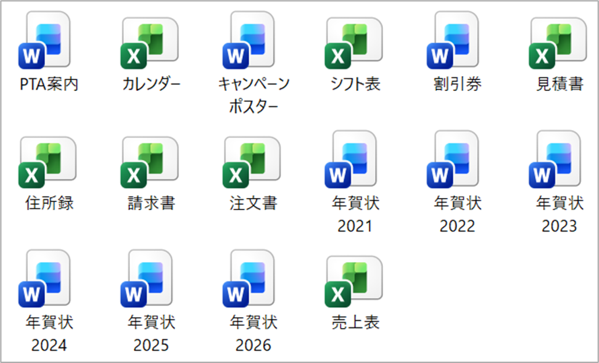Viewport: 599px width, 363px height.
Task: Click the 年賀状2025 Word document icon
Action: pos(150,280)
